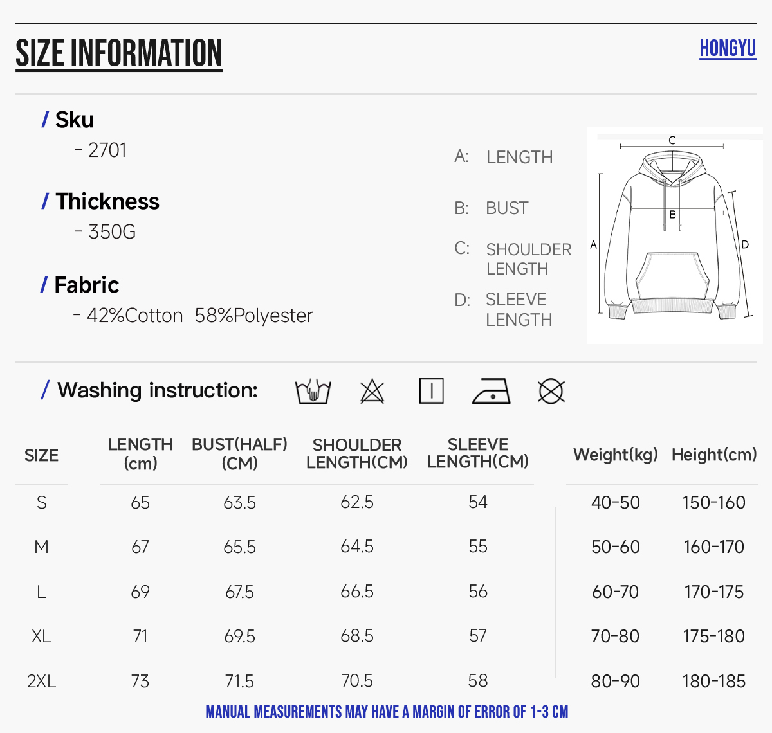This screenshot has height=733, width=772.
Task: Click length value 67 for size M
Action: pyautogui.click(x=140, y=547)
